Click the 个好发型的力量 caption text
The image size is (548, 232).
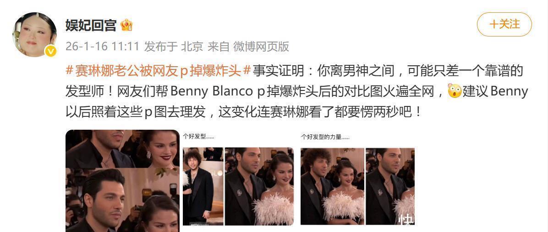pyautogui.click(x=325, y=137)
